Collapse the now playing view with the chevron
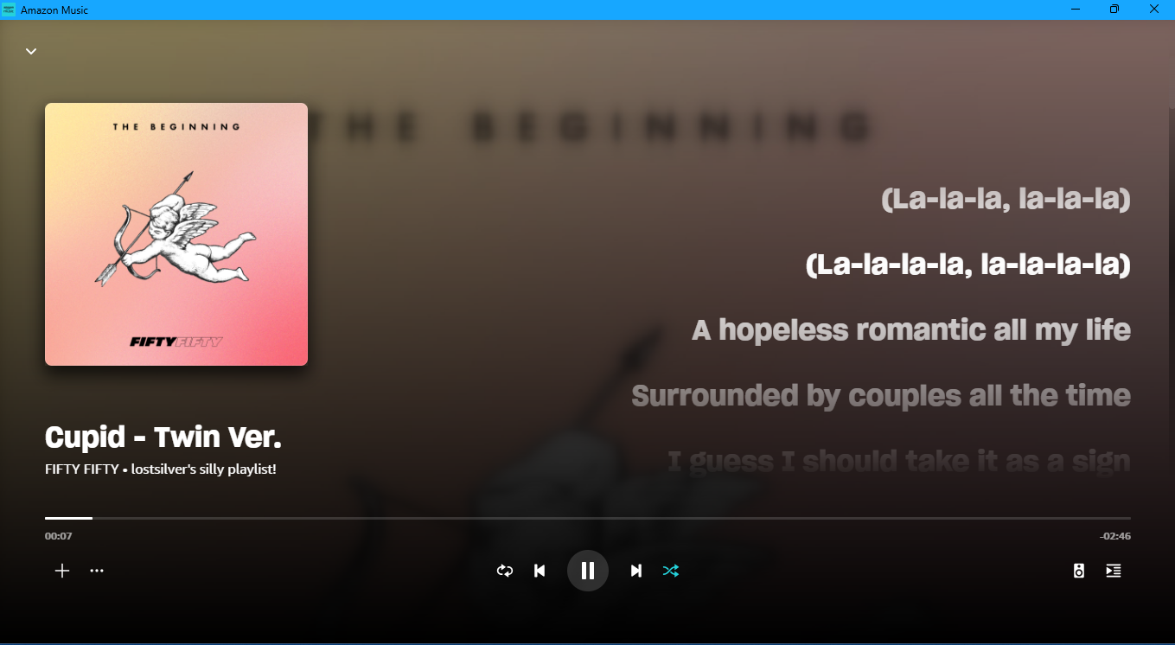Image resolution: width=1175 pixels, height=645 pixels. click(x=31, y=51)
